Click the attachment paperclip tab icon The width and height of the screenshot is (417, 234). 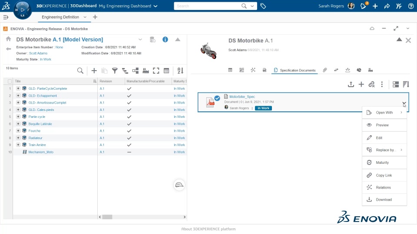[x=325, y=70]
